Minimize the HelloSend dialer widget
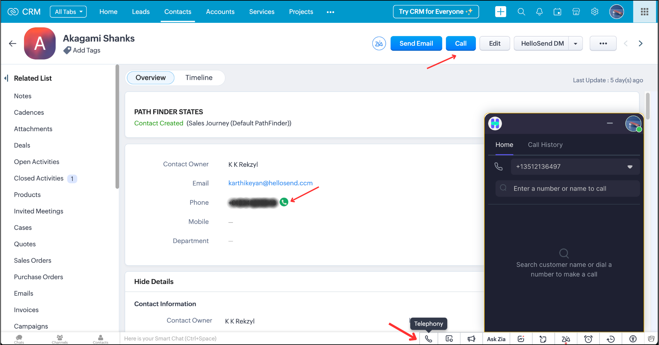This screenshot has height=345, width=659. tap(609, 123)
